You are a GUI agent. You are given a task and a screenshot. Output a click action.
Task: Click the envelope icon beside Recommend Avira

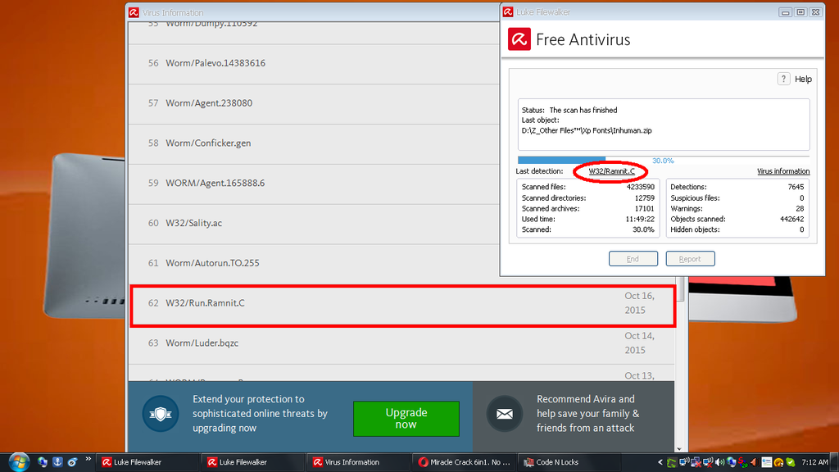pos(504,414)
